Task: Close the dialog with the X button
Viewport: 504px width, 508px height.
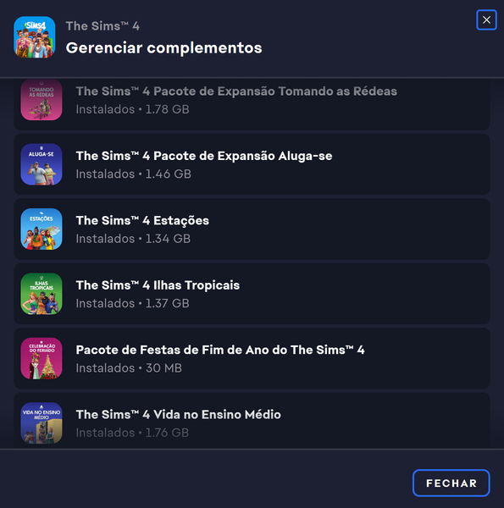Action: coord(486,20)
